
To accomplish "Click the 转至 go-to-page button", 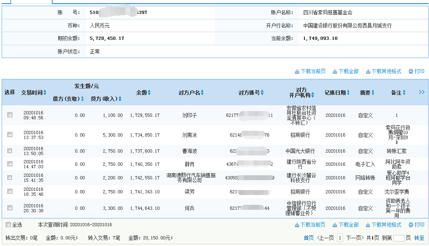I will [x=420, y=238].
